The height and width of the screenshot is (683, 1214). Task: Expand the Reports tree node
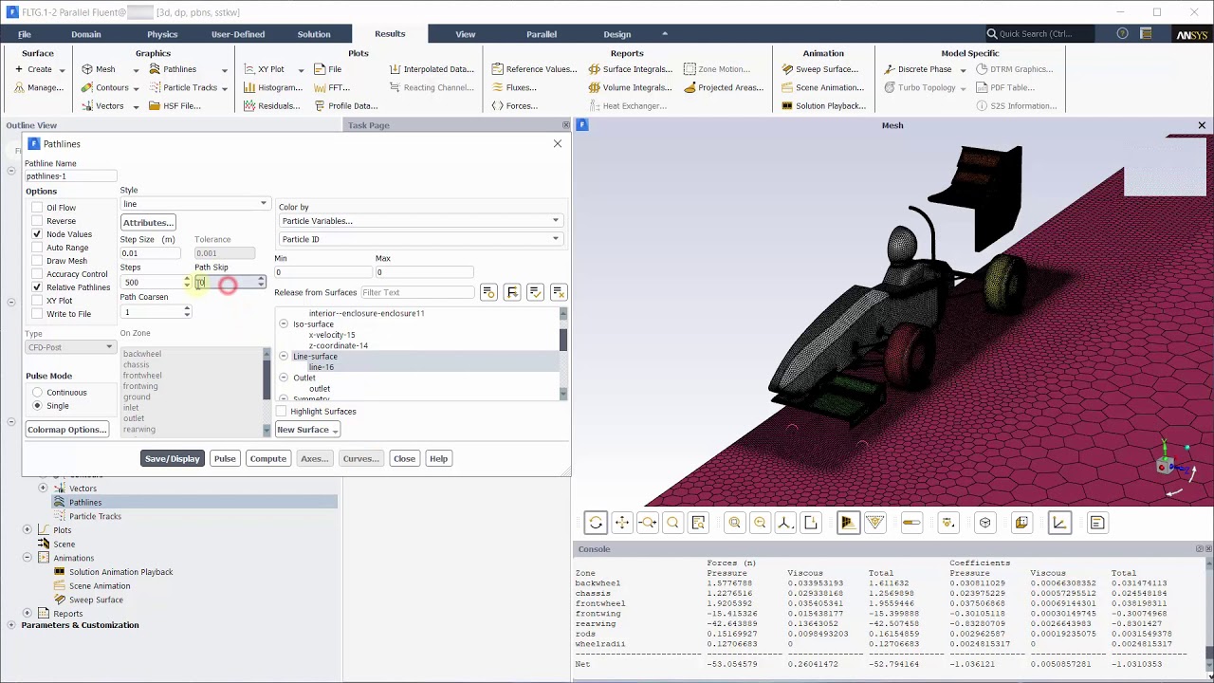click(28, 614)
